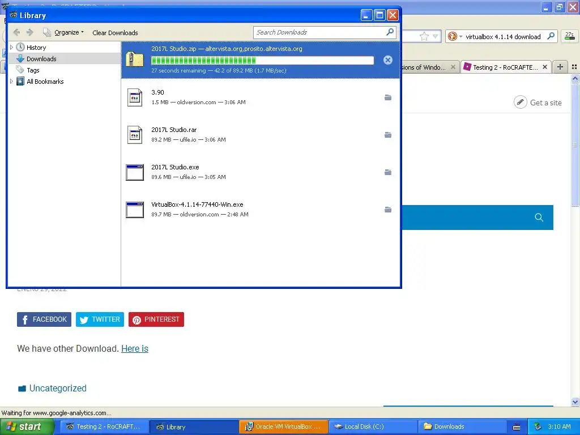Click the webpage search magnifier icon
The height and width of the screenshot is (435, 580).
tap(539, 217)
